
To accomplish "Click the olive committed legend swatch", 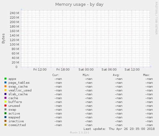I will coord(5,125).
